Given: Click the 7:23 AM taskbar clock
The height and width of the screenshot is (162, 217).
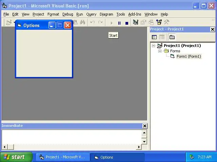Looking at the screenshot, I should [204, 157].
